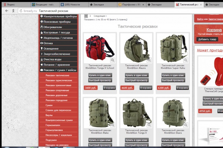The height and width of the screenshot is (148, 223).
Task: Select Гермомешки subcategory
Action: (53, 125)
